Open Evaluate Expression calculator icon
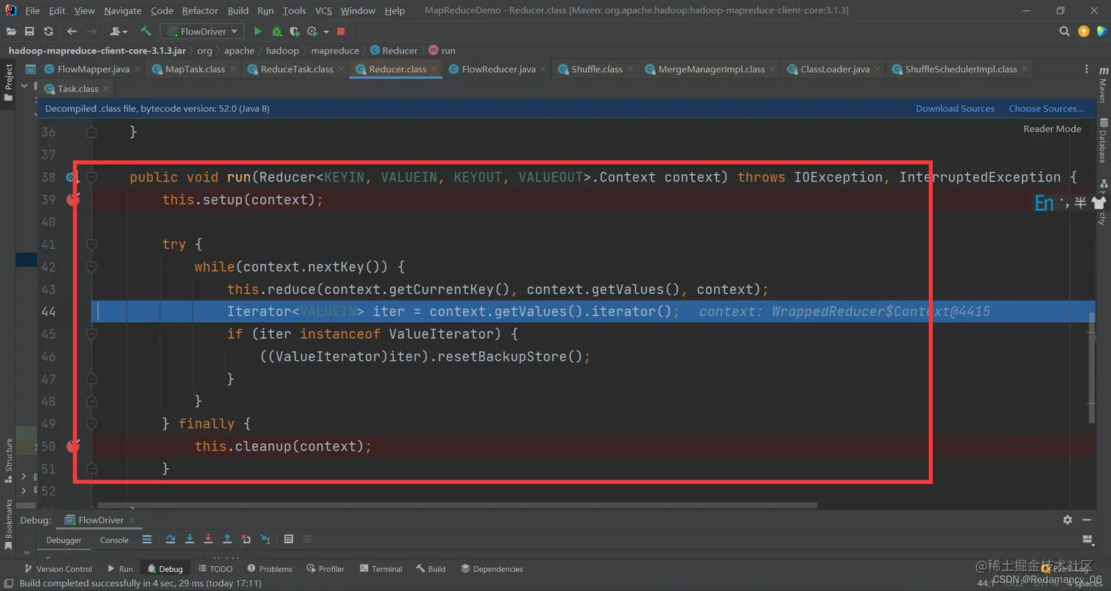Viewport: 1111px width, 591px height. pyautogui.click(x=289, y=540)
